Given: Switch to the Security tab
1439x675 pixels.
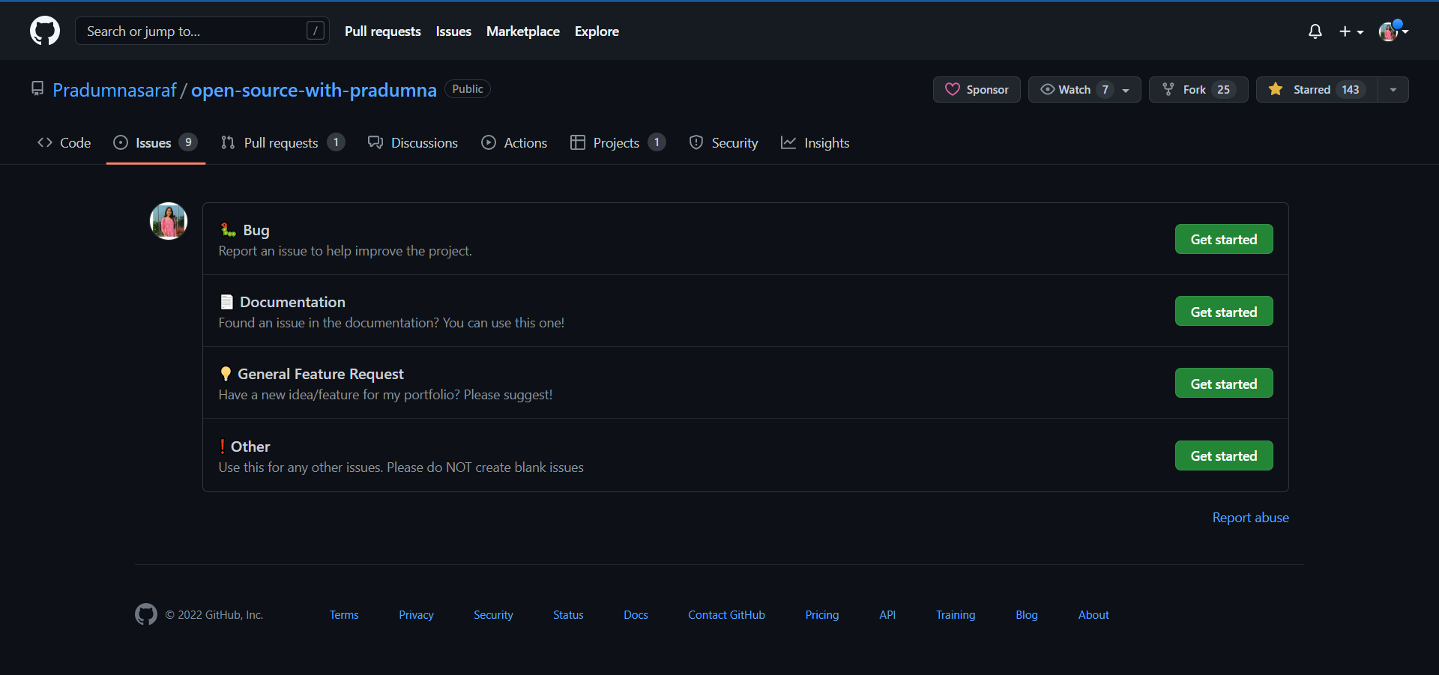Looking at the screenshot, I should pos(724,142).
